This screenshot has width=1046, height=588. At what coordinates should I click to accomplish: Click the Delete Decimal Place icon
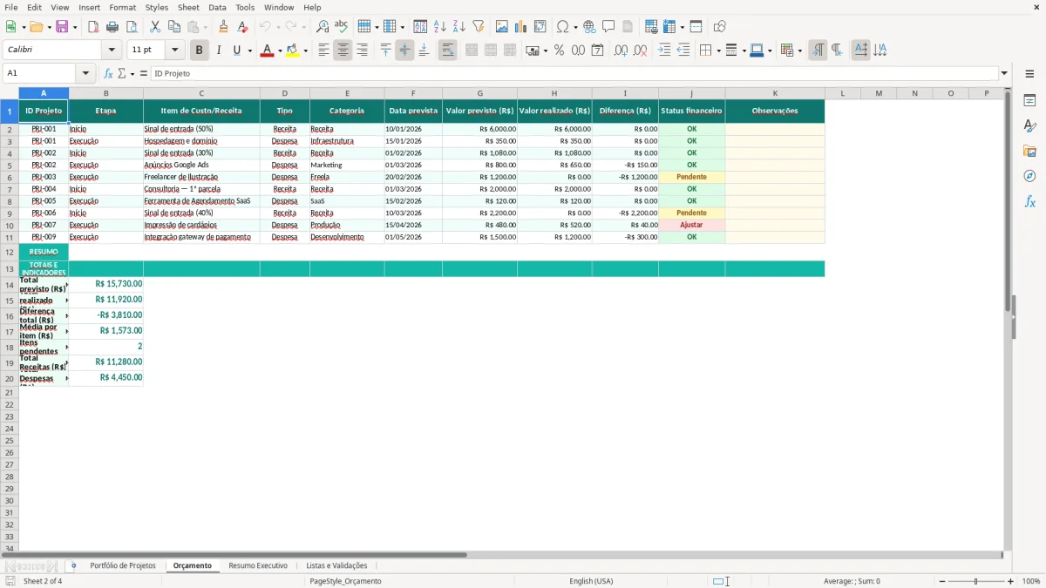click(640, 51)
